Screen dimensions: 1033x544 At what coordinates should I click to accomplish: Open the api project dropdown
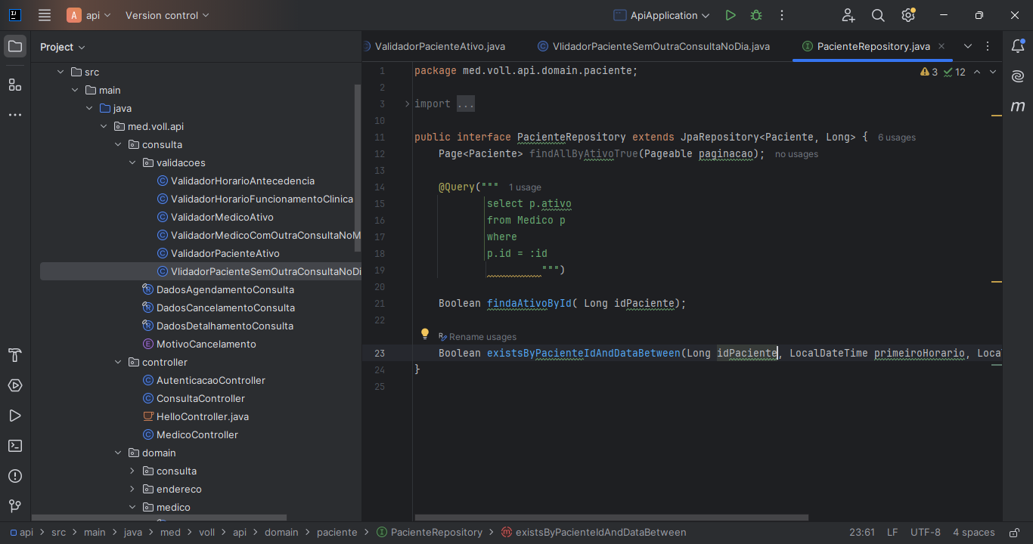tap(89, 15)
